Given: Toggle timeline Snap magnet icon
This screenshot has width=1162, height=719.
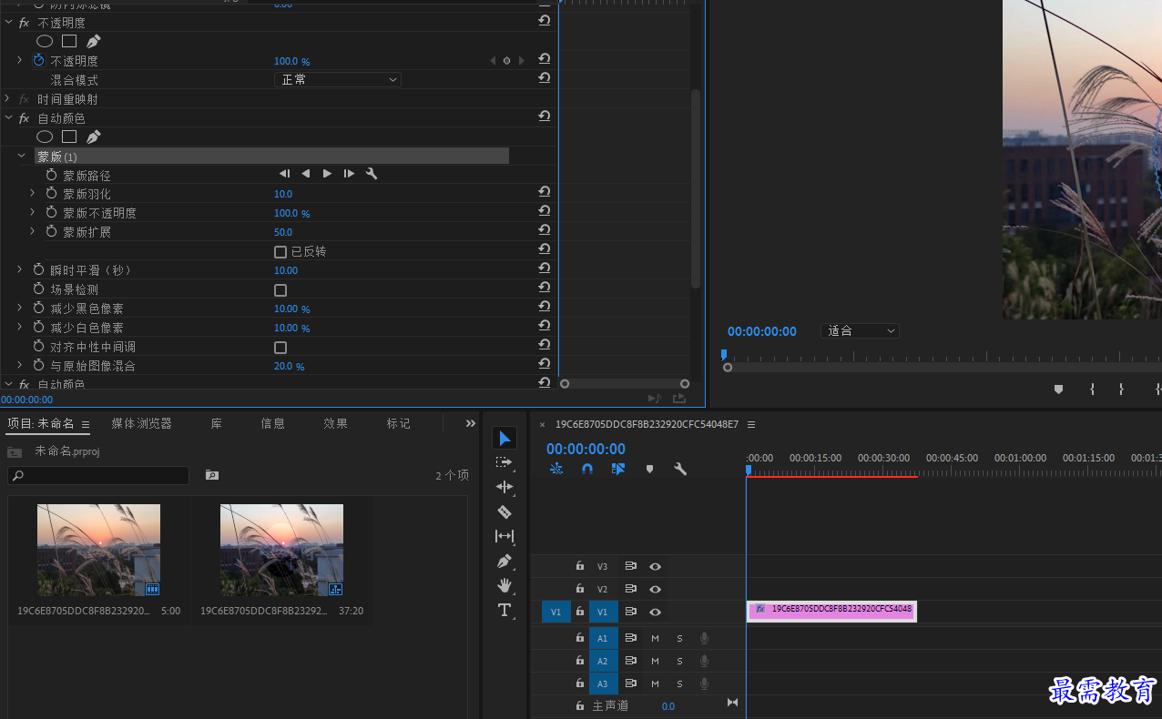Looking at the screenshot, I should (x=587, y=469).
